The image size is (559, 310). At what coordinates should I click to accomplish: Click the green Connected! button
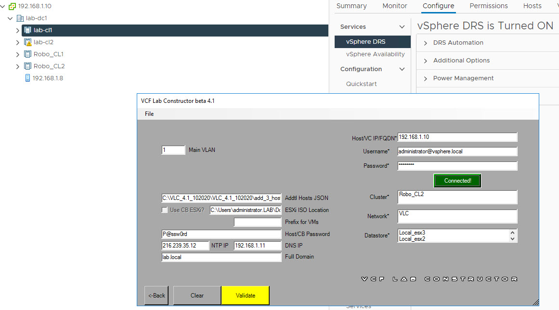[457, 181]
